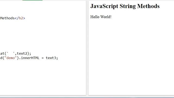The height and width of the screenshot is (98, 174).
Task: Click the "demo" string in the code
Action: click(x=11, y=58)
